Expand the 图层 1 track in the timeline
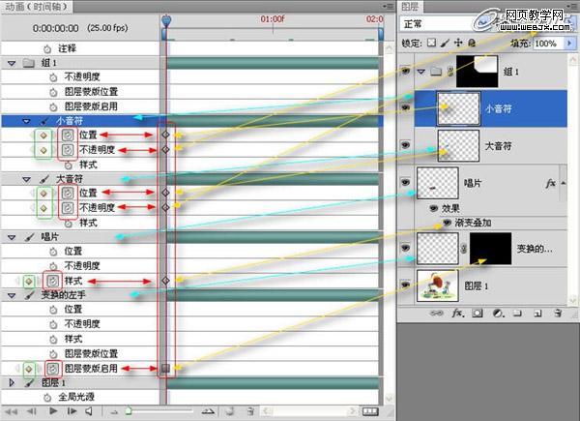Image resolution: width=580 pixels, height=421 pixels. tap(12, 383)
